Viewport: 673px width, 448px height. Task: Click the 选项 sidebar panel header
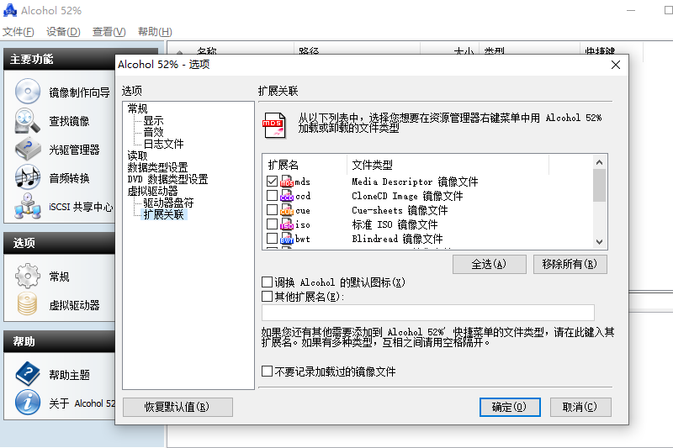[x=60, y=243]
